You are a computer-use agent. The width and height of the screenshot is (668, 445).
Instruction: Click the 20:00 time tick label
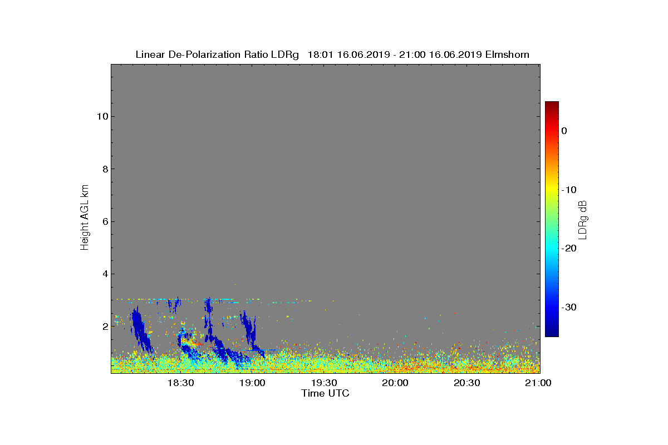tap(395, 383)
